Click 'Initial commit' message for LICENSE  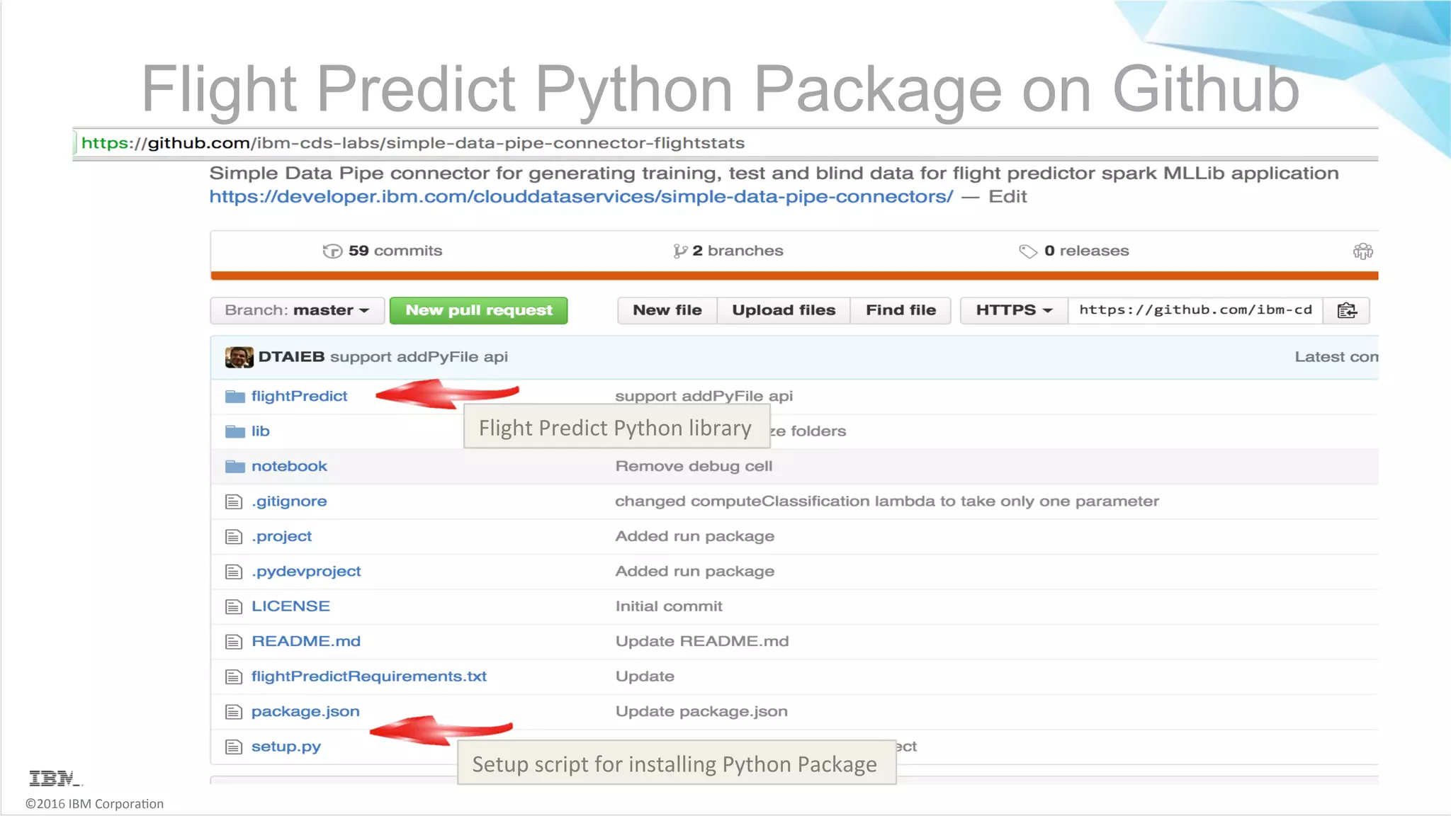coord(669,607)
